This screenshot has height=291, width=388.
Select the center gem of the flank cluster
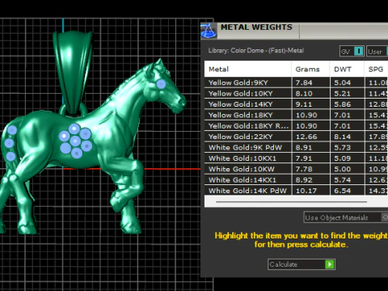tap(75, 141)
